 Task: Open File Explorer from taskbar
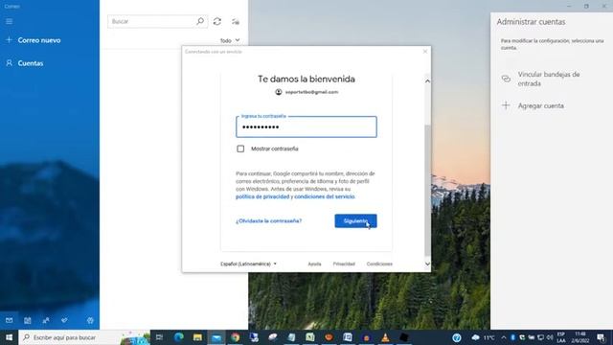(x=197, y=337)
